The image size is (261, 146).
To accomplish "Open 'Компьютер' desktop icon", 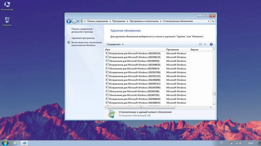I will pyautogui.click(x=7, y=6).
